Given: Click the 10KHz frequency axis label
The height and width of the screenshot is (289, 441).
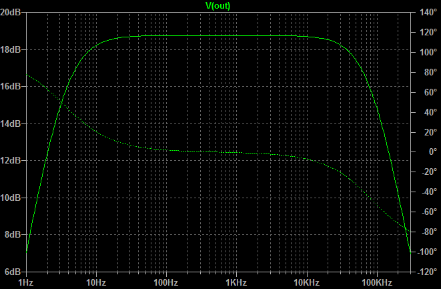Looking at the screenshot, I should (306, 282).
